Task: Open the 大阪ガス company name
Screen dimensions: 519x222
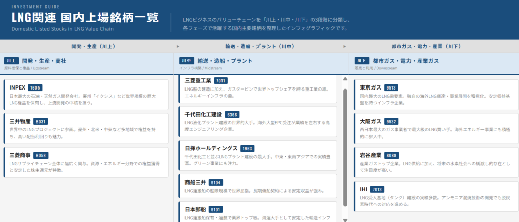Action: click(370, 121)
